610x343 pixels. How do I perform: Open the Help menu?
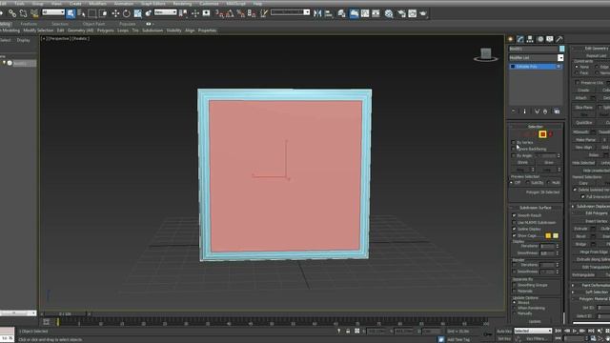[x=257, y=3]
